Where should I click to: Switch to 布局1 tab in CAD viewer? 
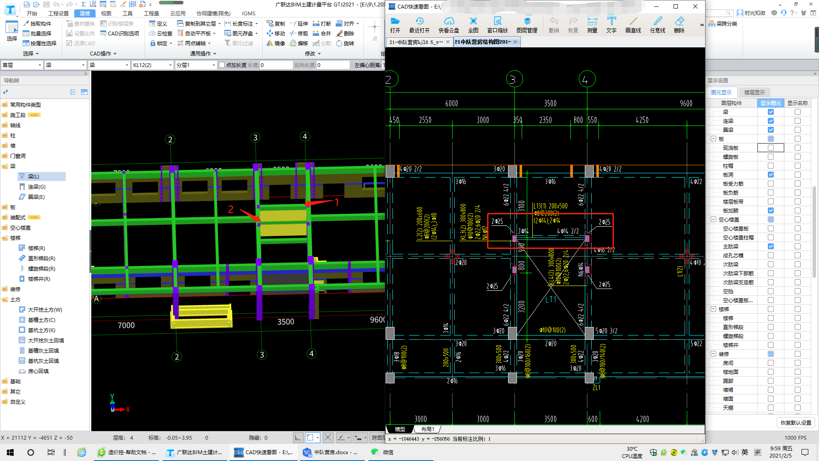pos(427,429)
